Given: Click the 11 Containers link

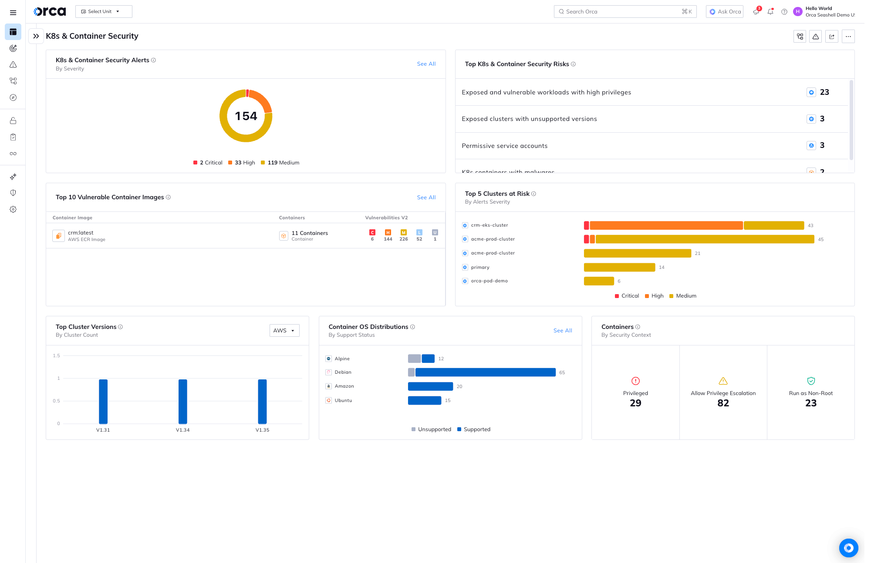Looking at the screenshot, I should point(310,233).
